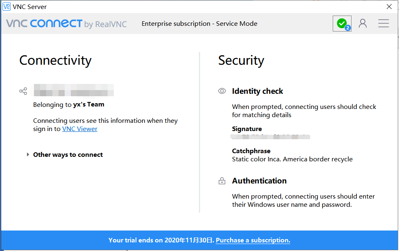Click the VNC Connect by RealVNC logo
399x251 pixels.
66,24
